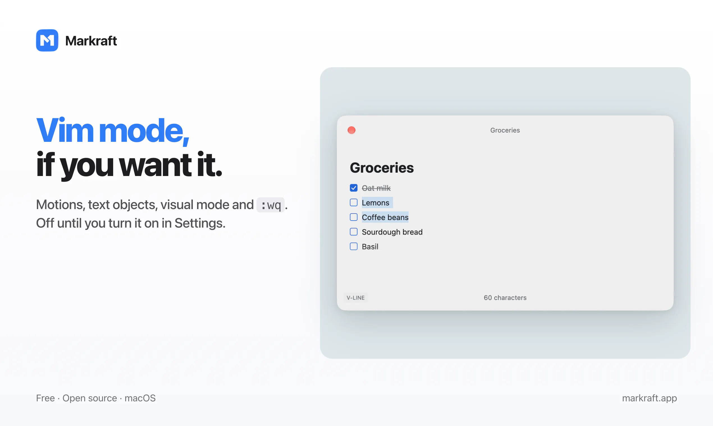The image size is (713, 426).
Task: Click the Sourdough bread text
Action: [x=392, y=232]
